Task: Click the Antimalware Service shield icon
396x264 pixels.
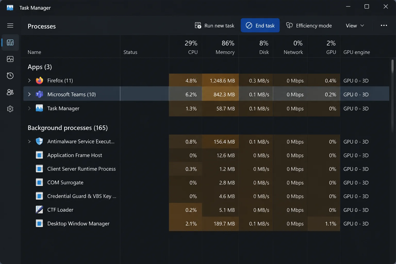Action: [x=39, y=141]
